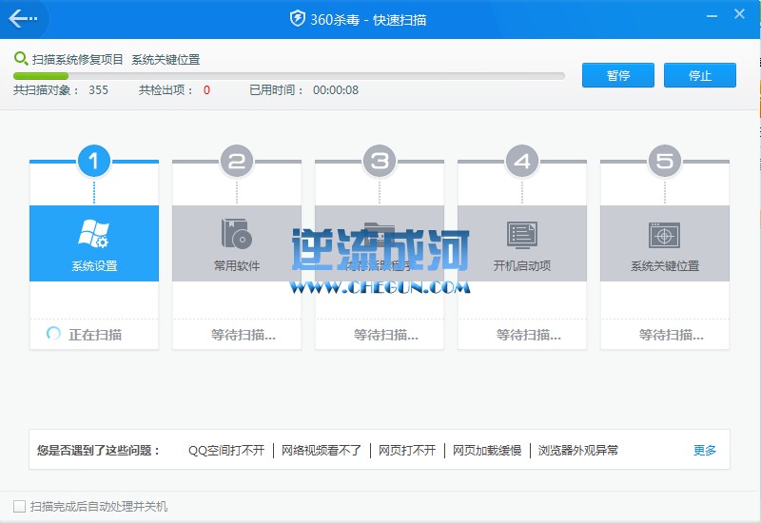Select step 1 circle marker
Screen dimensions: 761x523
point(93,161)
